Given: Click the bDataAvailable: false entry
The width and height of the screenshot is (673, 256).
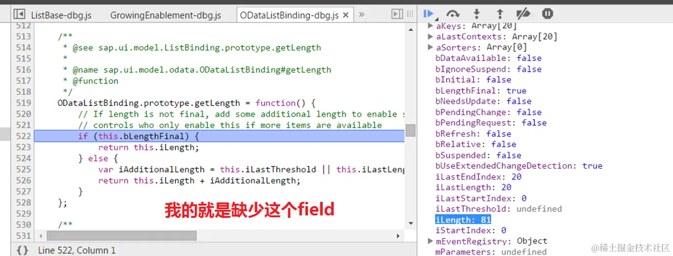Looking at the screenshot, I should pos(488,58).
